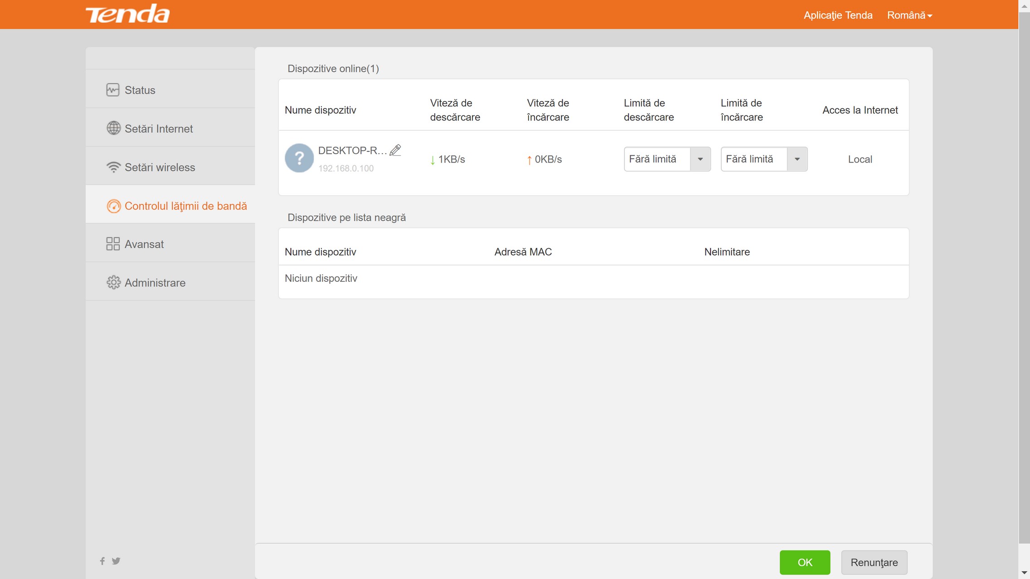Screen dimensions: 1030x579
Task: Click the download limit Fără limită text field
Action: (x=656, y=159)
